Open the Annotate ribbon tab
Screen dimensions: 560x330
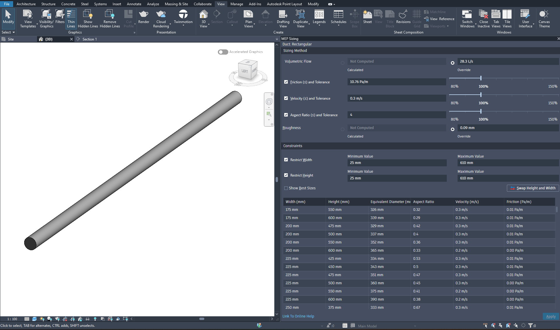pos(134,4)
